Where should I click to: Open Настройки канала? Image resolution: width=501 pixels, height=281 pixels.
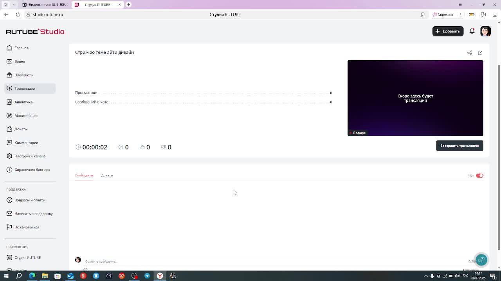30,156
